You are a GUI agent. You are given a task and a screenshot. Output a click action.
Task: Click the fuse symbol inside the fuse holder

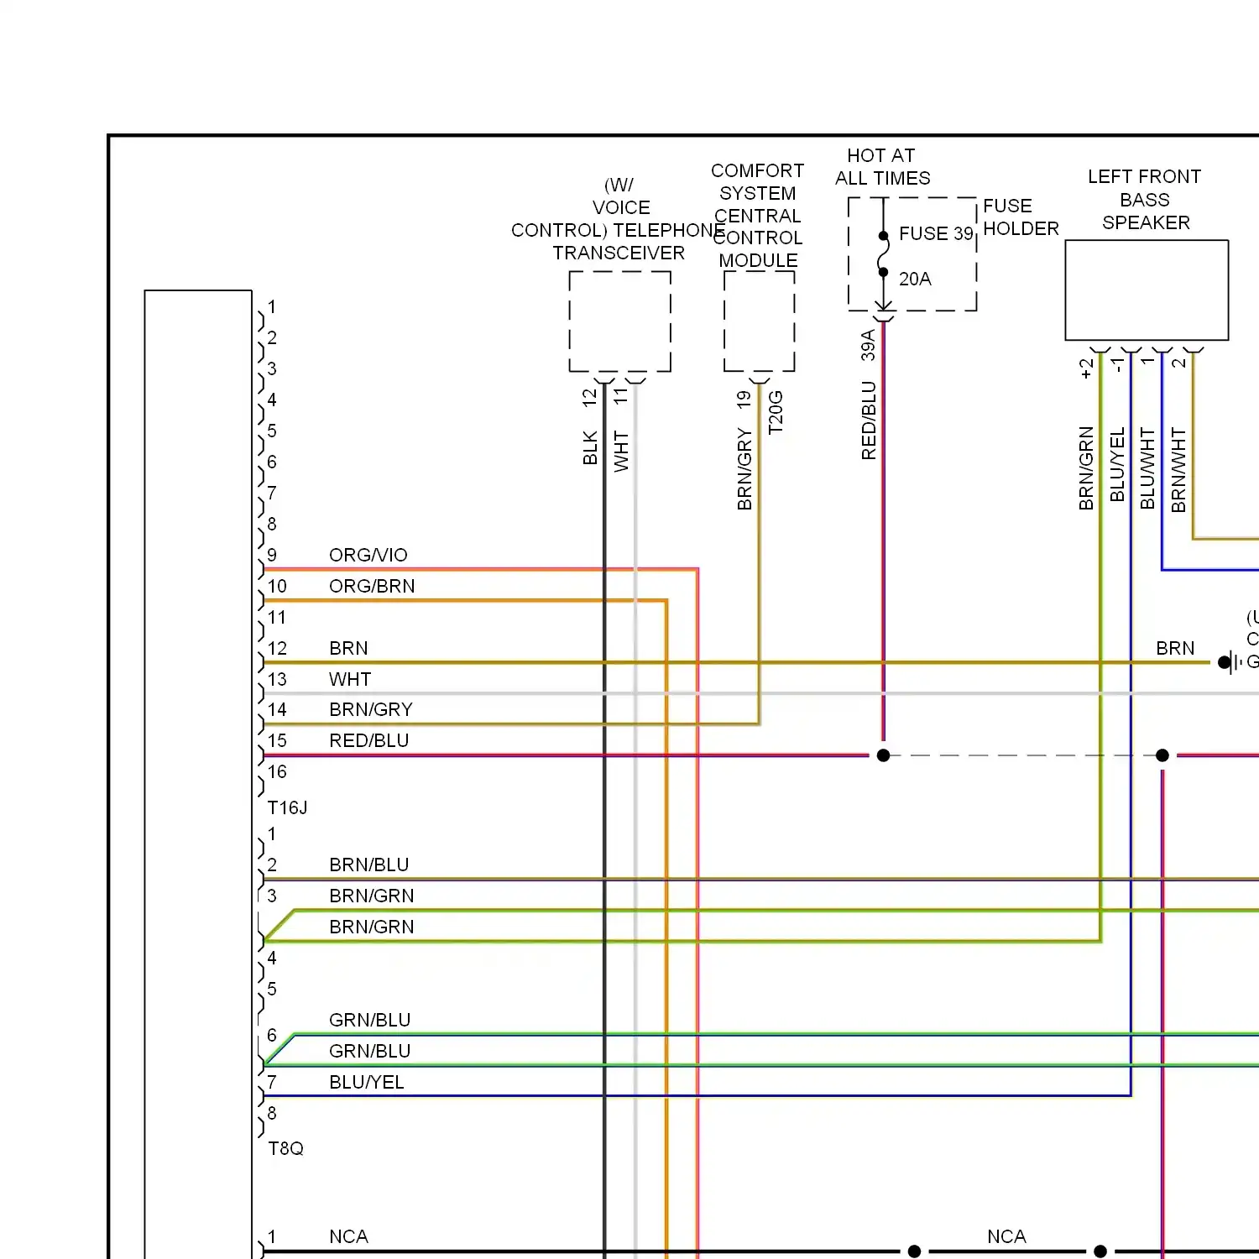point(883,253)
